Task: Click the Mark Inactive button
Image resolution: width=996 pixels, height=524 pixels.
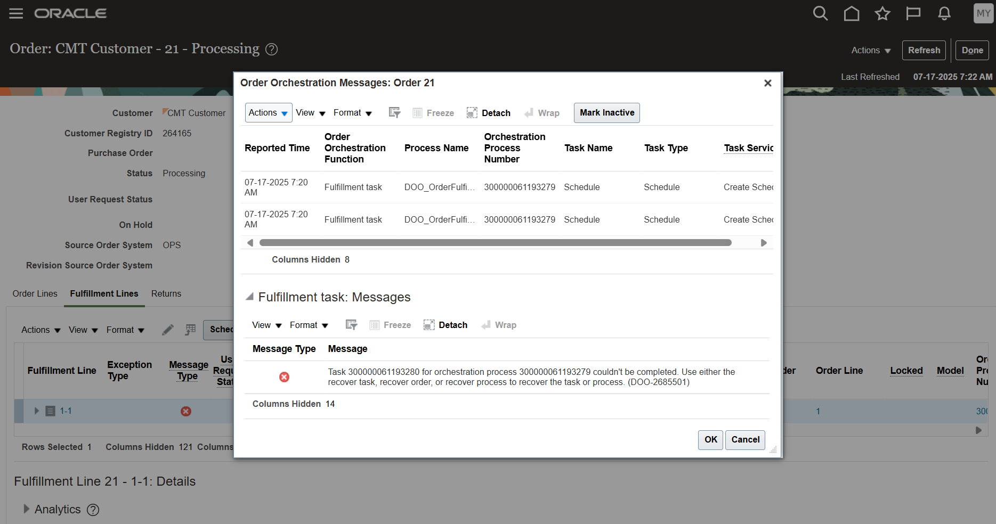Action: pyautogui.click(x=607, y=113)
